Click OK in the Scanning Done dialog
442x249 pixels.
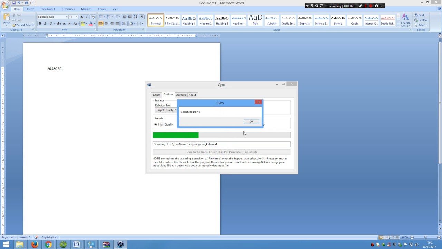pos(251,122)
